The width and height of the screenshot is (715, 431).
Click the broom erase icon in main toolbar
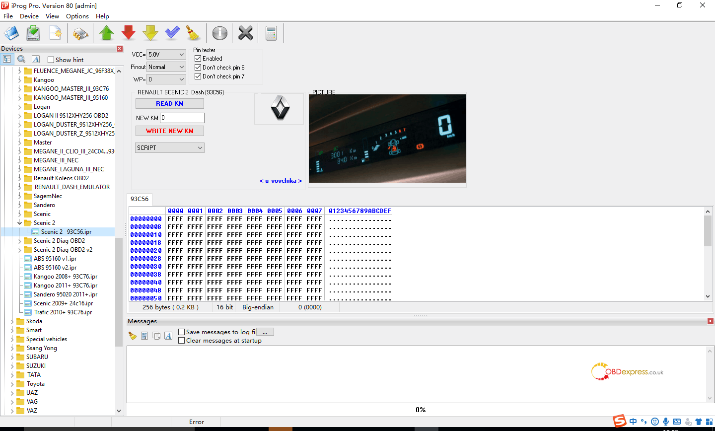click(x=193, y=33)
